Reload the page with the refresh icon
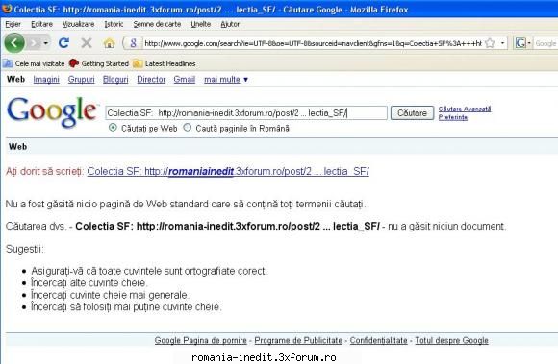This screenshot has width=558, height=364. coord(63,43)
